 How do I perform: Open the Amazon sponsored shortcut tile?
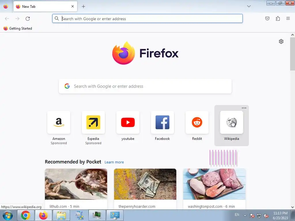(x=59, y=122)
